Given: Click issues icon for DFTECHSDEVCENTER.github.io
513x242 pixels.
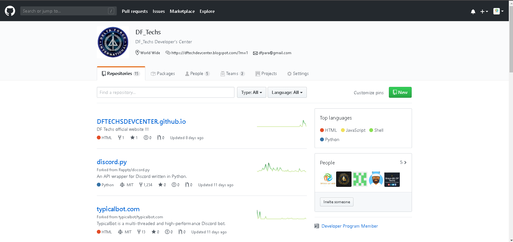Looking at the screenshot, I should (x=146, y=138).
